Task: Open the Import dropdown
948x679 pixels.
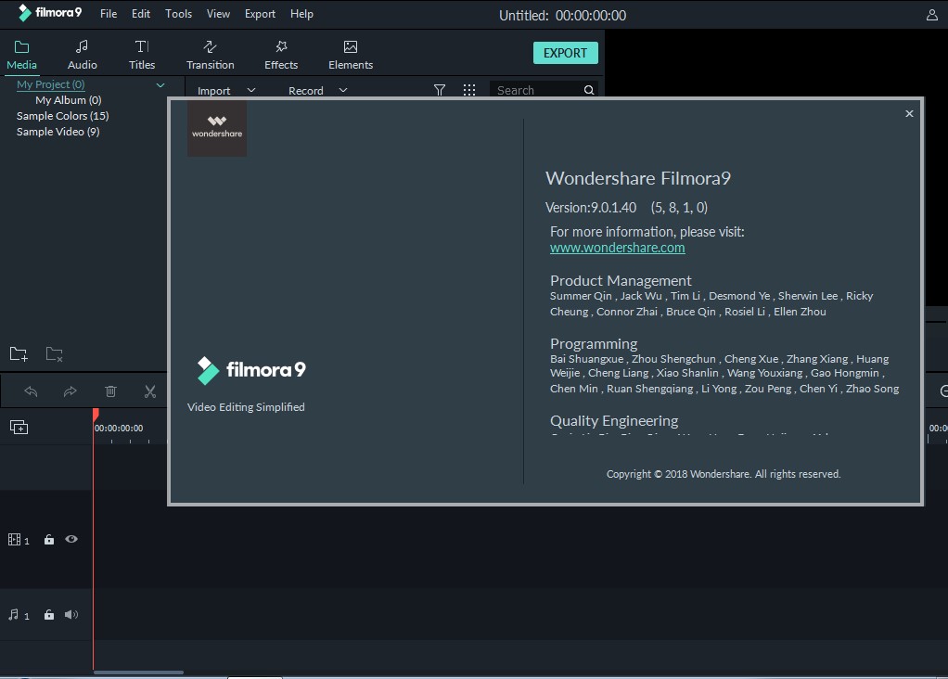Action: point(226,91)
